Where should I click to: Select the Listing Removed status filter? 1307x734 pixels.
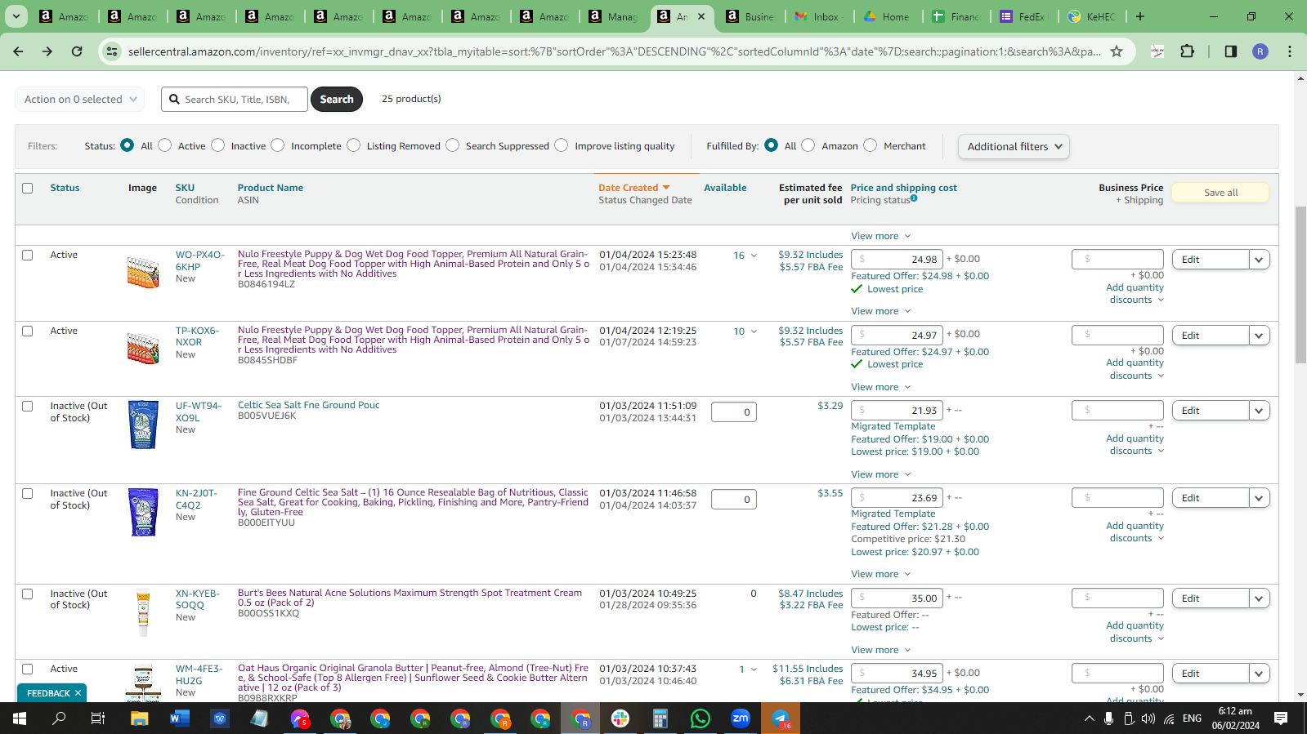pyautogui.click(x=354, y=145)
